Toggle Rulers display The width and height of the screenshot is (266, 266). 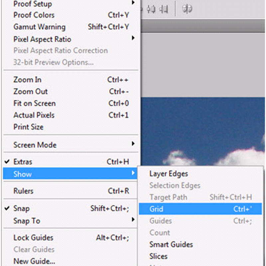[70, 191]
